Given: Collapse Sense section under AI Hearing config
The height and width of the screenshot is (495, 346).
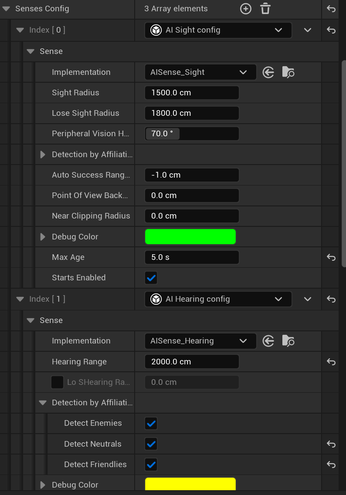Looking at the screenshot, I should click(x=31, y=320).
